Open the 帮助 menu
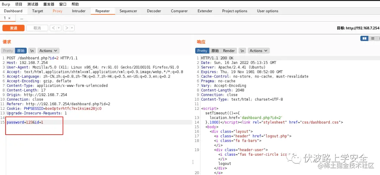380x175 pixels. click(x=75, y=4)
